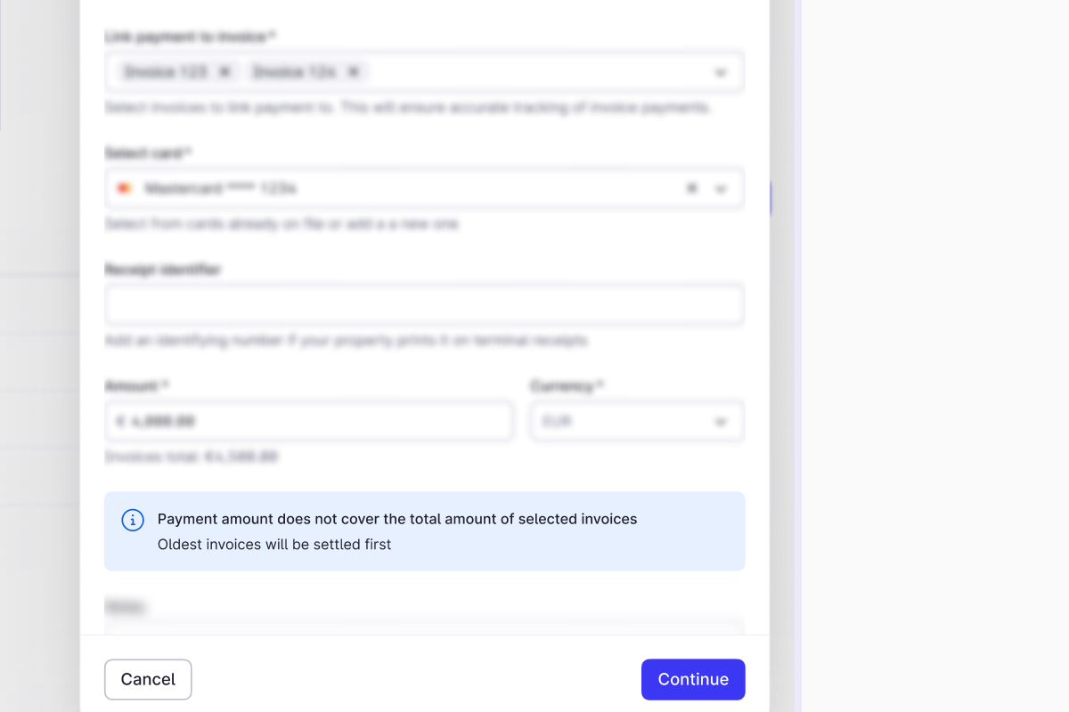
Task: Click the Invoices total helper text
Action: point(192,457)
